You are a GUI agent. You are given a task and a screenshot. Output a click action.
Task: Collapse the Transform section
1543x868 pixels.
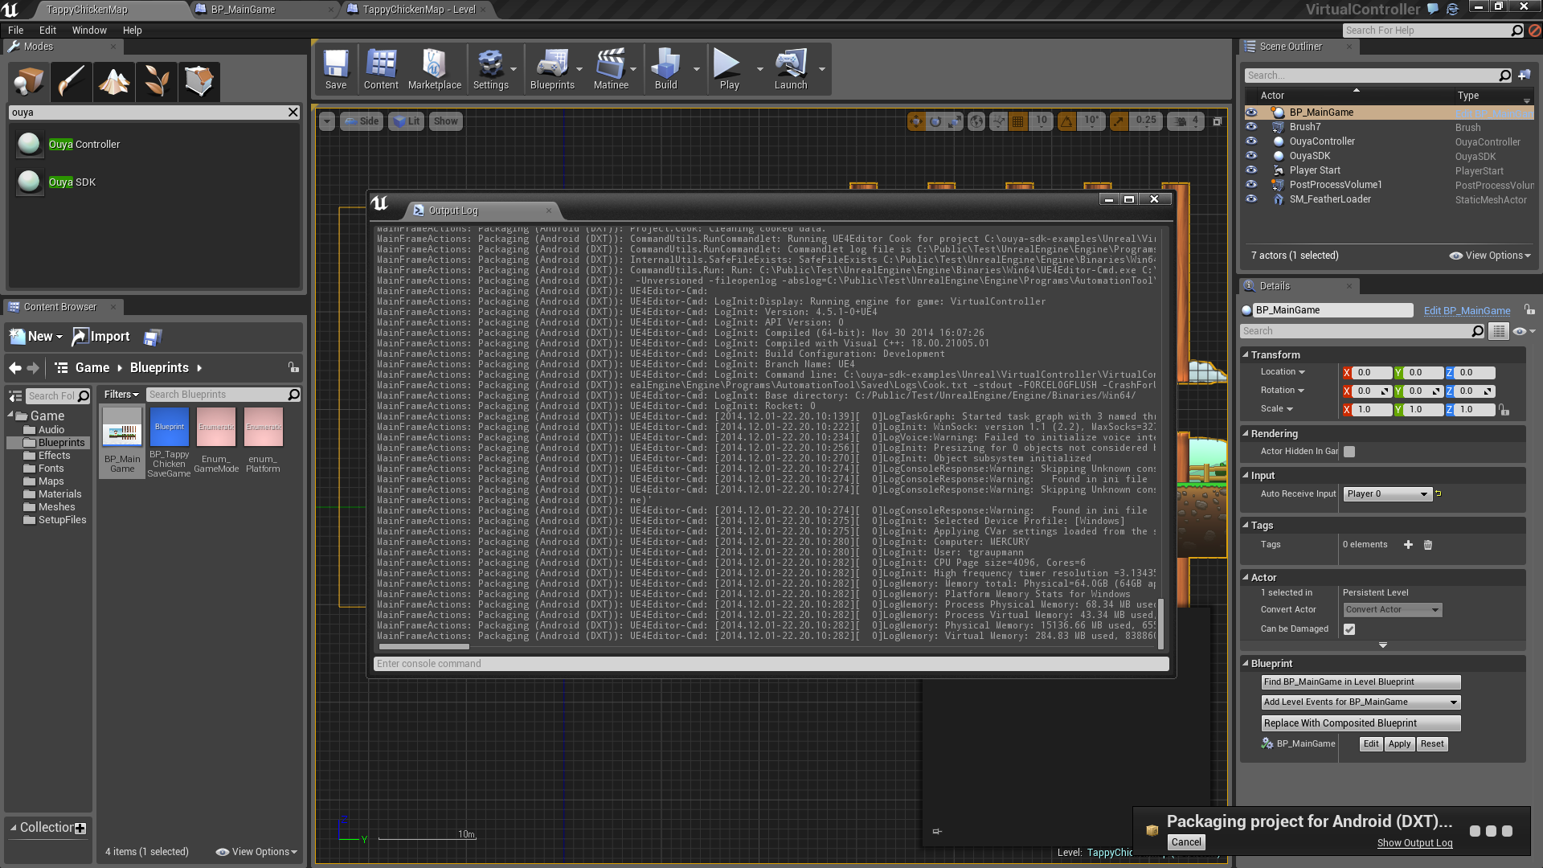coord(1275,354)
